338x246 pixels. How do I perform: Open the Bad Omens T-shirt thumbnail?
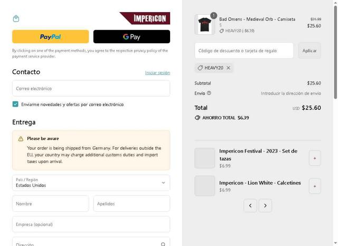point(204,25)
